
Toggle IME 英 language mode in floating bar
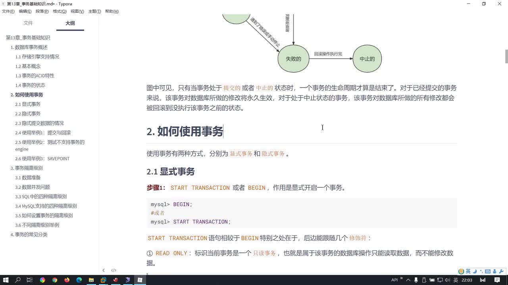(468, 272)
